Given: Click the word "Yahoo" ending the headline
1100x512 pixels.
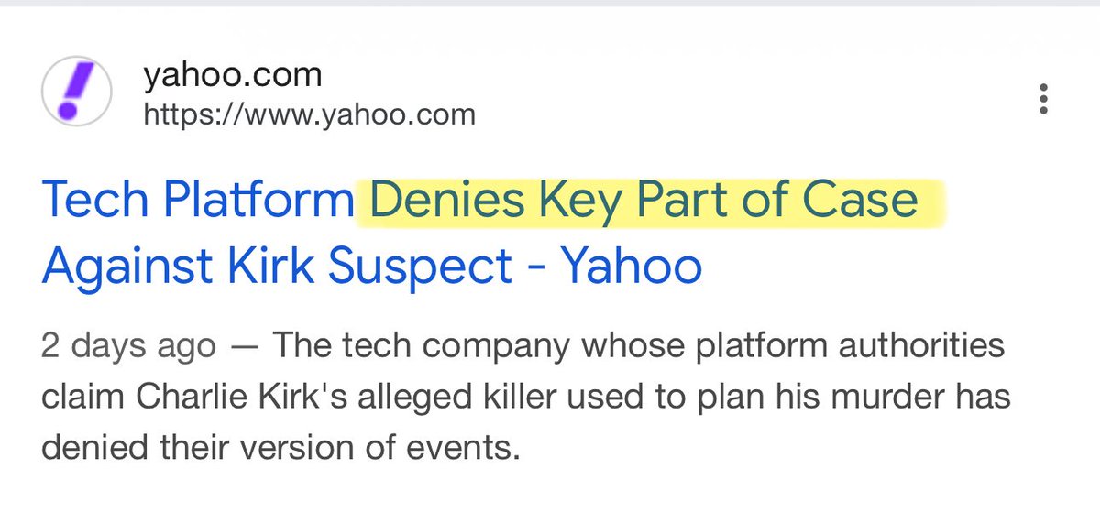Looking at the screenshot, I should click(632, 266).
